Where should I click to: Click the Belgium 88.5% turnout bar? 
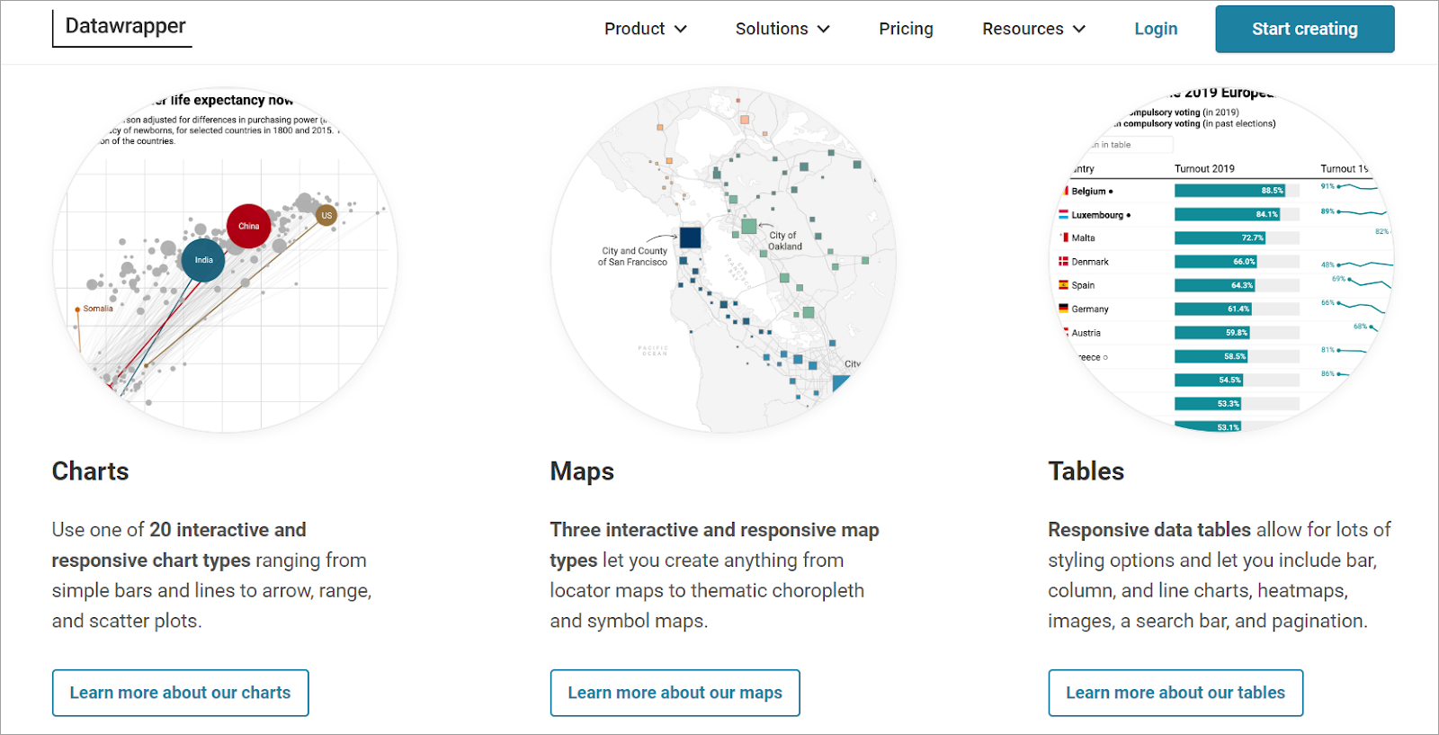pyautogui.click(x=1229, y=191)
